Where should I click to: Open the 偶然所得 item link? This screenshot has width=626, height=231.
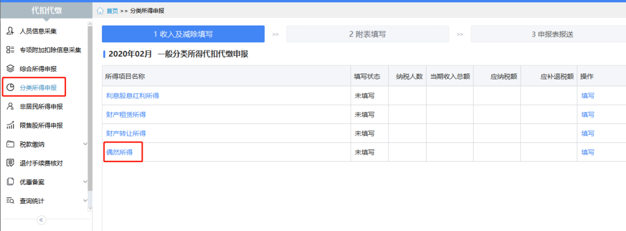(119, 152)
